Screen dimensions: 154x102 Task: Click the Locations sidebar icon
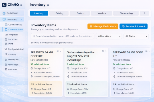click(6, 39)
